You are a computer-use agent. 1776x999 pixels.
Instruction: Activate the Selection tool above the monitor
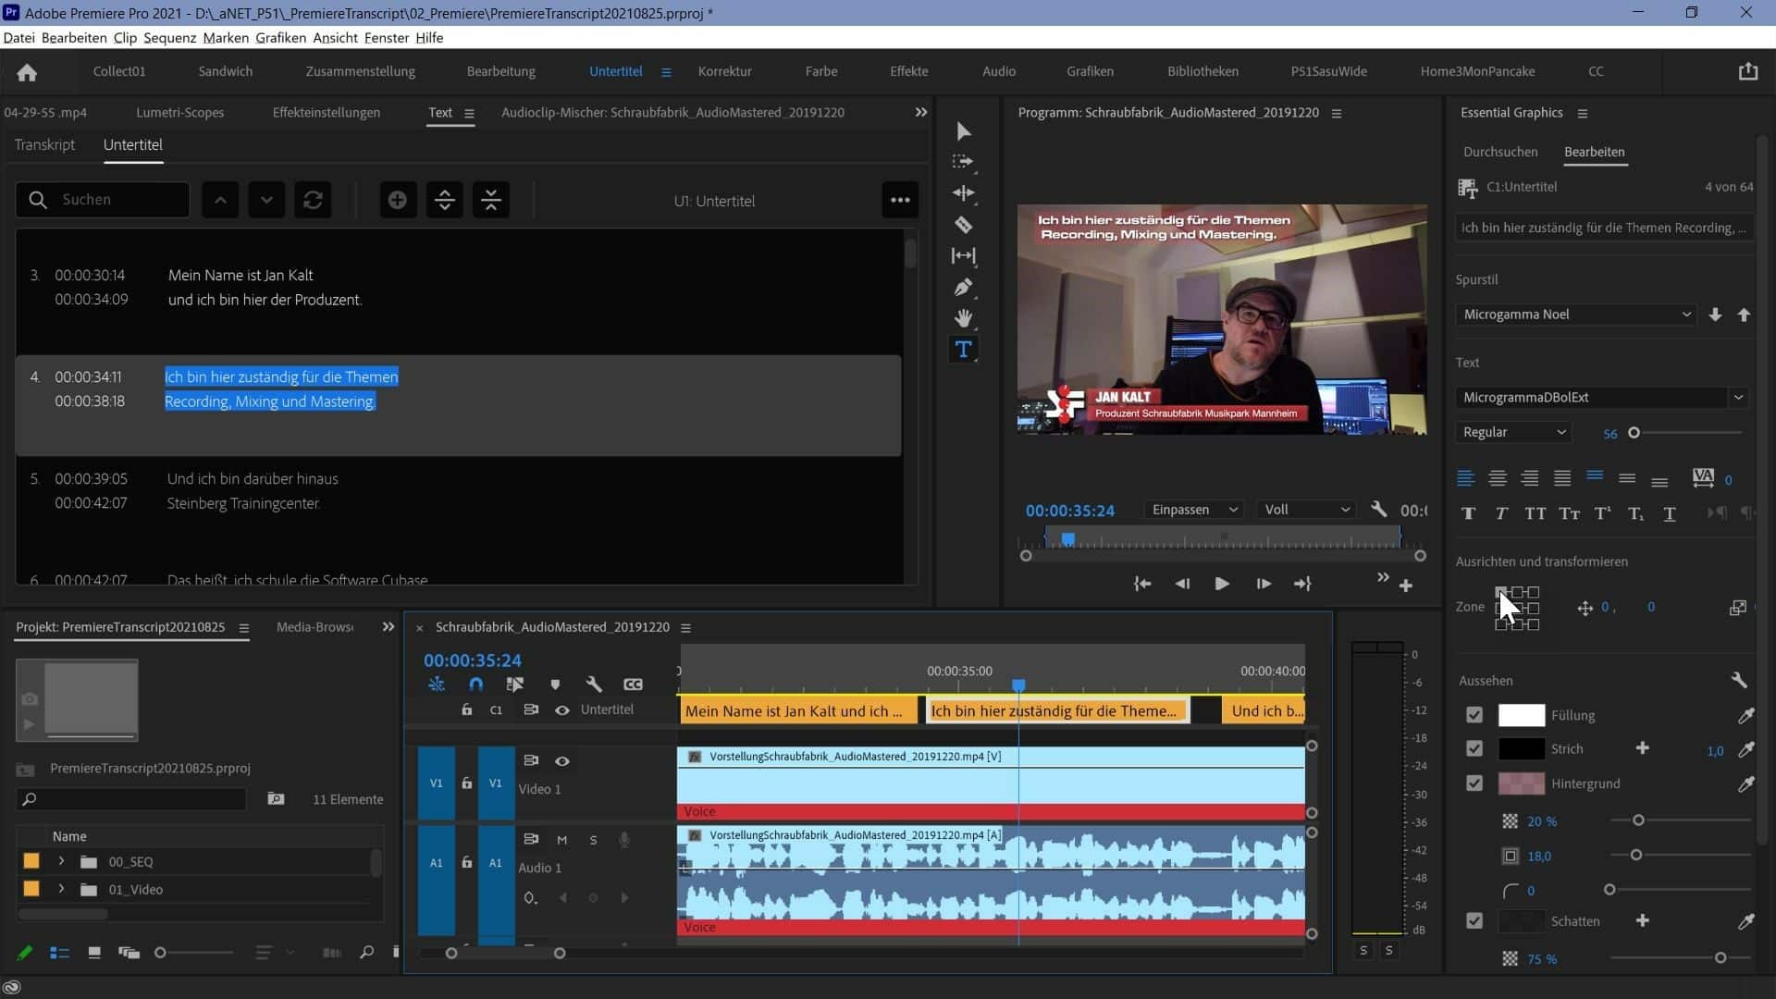pyautogui.click(x=963, y=132)
